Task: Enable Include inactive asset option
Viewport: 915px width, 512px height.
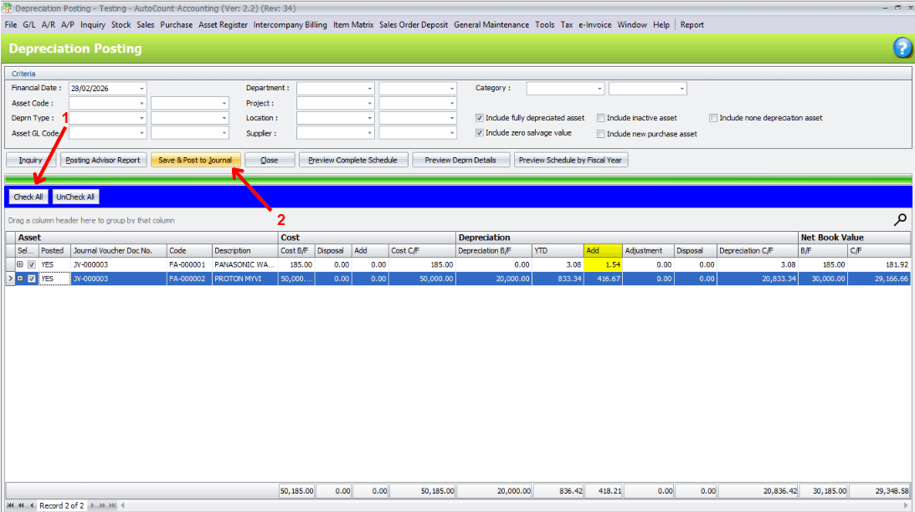Action: [601, 118]
